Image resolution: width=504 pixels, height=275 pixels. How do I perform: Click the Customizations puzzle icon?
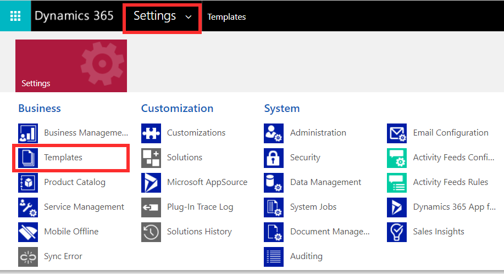pyautogui.click(x=151, y=133)
